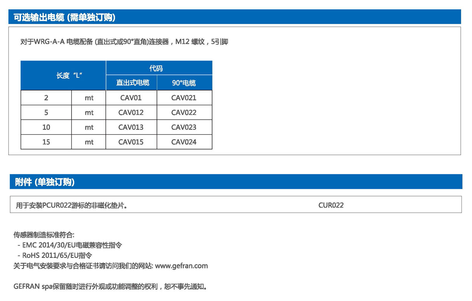
Task: Click the 可选输出电缆 section title bar
Action: click(64, 17)
